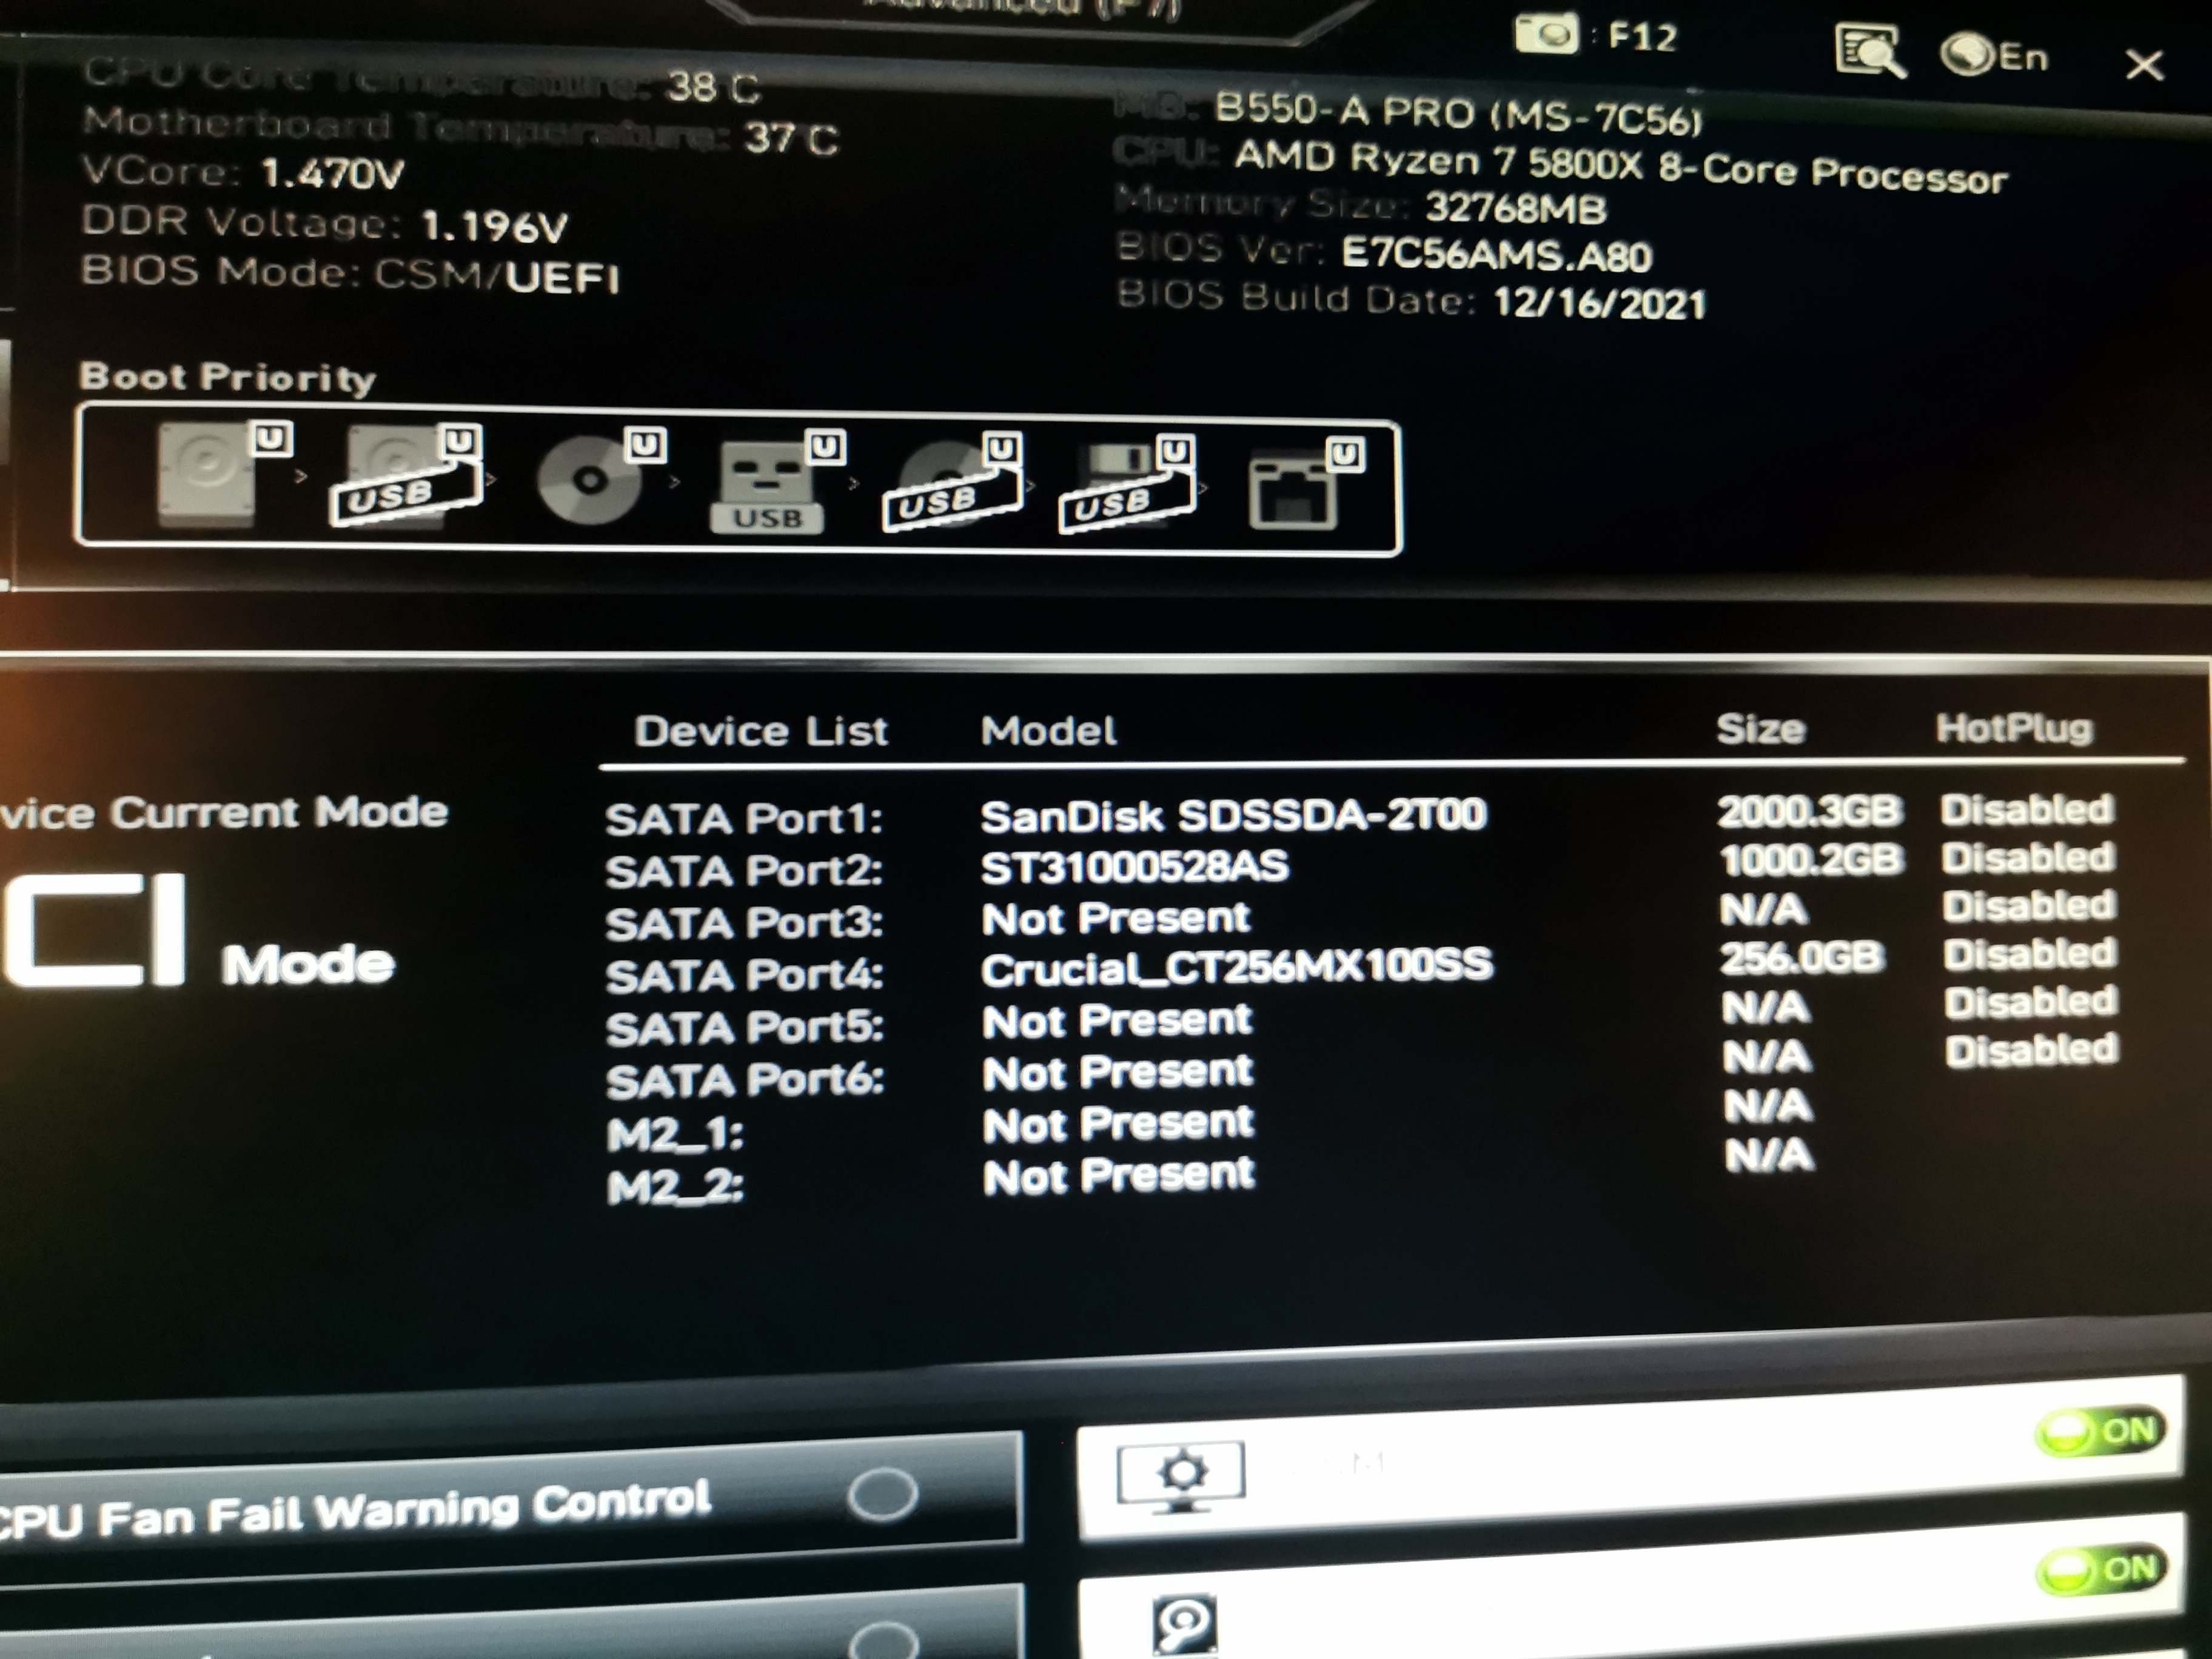This screenshot has height=1659, width=2212.
Task: Click the F12 screenshot camera icon
Action: (x=1547, y=35)
